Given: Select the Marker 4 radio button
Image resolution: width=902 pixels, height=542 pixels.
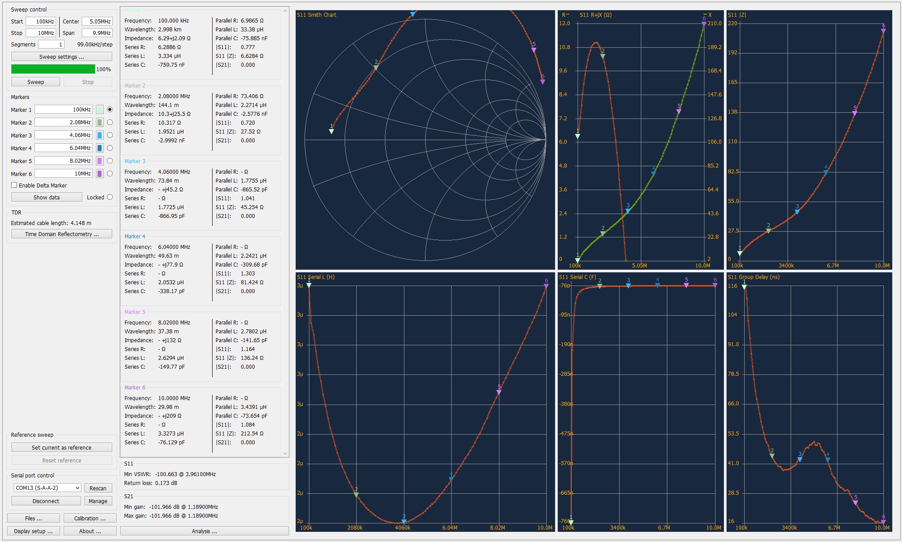Looking at the screenshot, I should tap(110, 148).
